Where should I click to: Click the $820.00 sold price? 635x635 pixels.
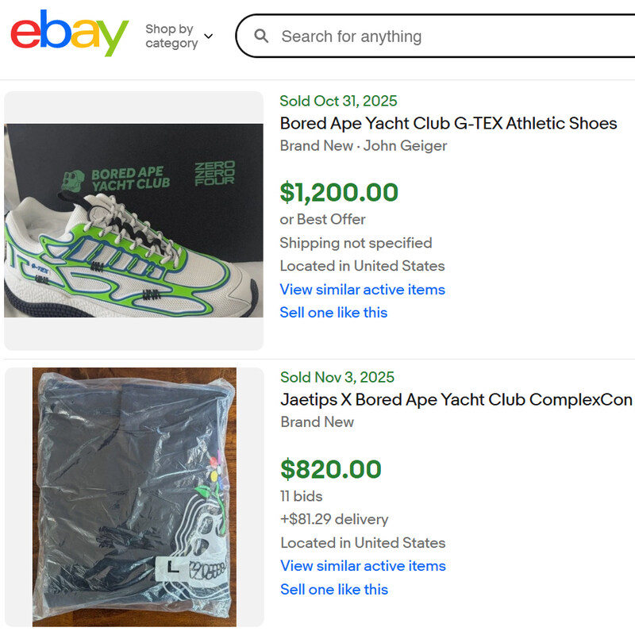(x=330, y=469)
